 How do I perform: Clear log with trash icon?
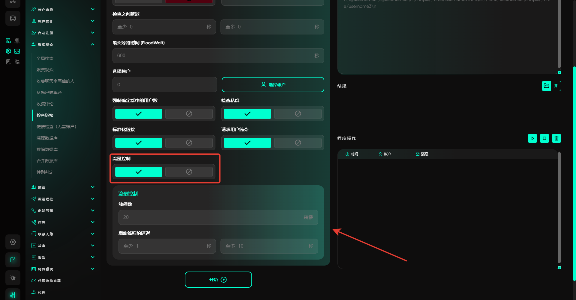pos(556,138)
